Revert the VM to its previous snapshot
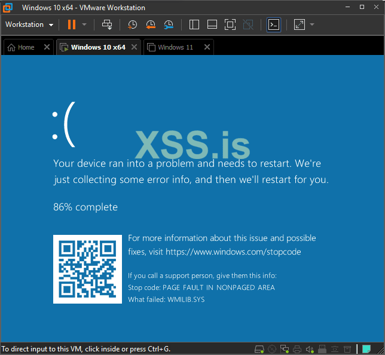 pyautogui.click(x=151, y=25)
